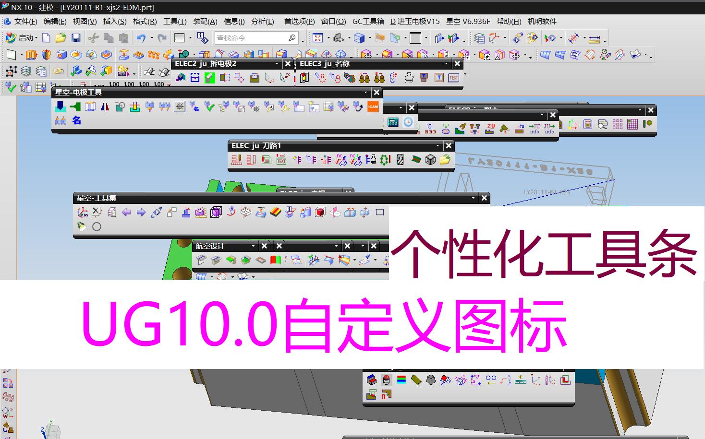The width and height of the screenshot is (705, 439).
Task: Click the Fit view icon
Action: click(317, 38)
